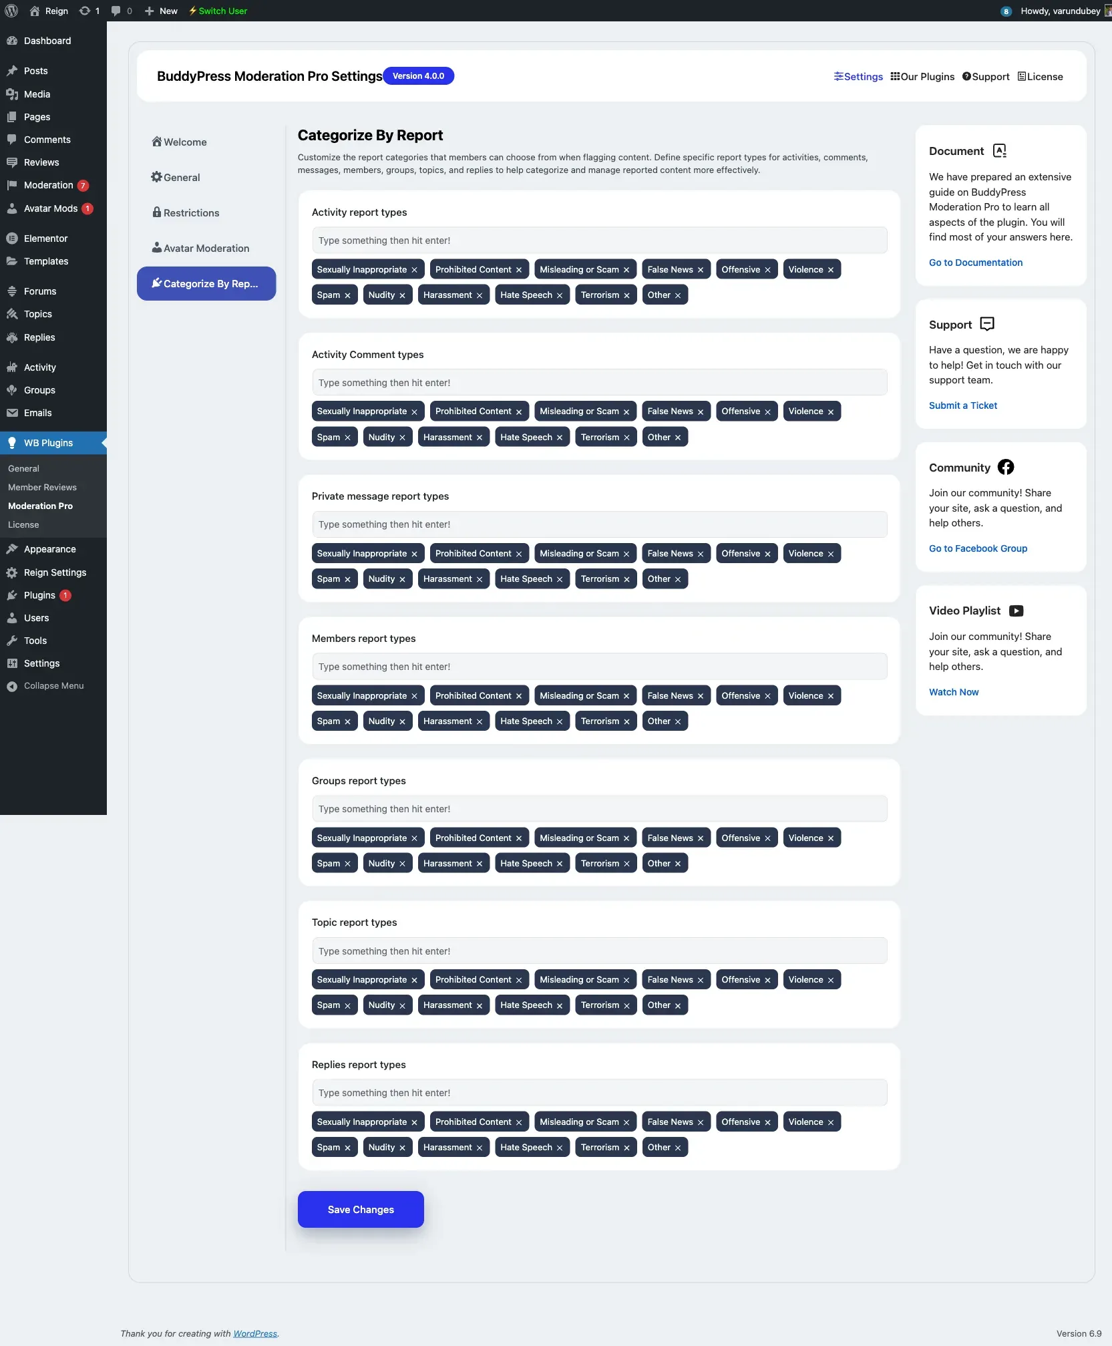Focus the Private message report types input
Viewport: 1112px width, 1346px height.
[599, 524]
